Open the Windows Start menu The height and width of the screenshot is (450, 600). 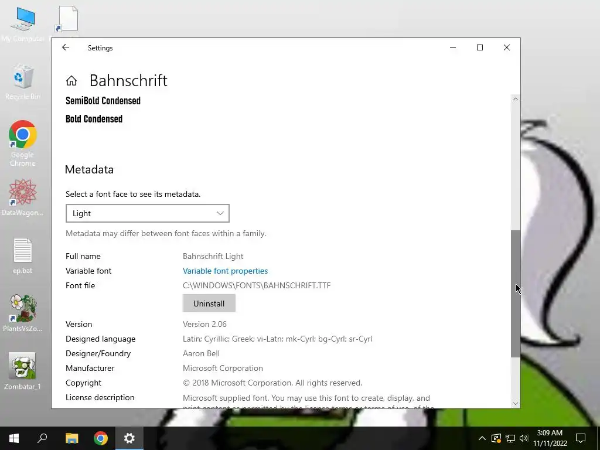pyautogui.click(x=14, y=438)
